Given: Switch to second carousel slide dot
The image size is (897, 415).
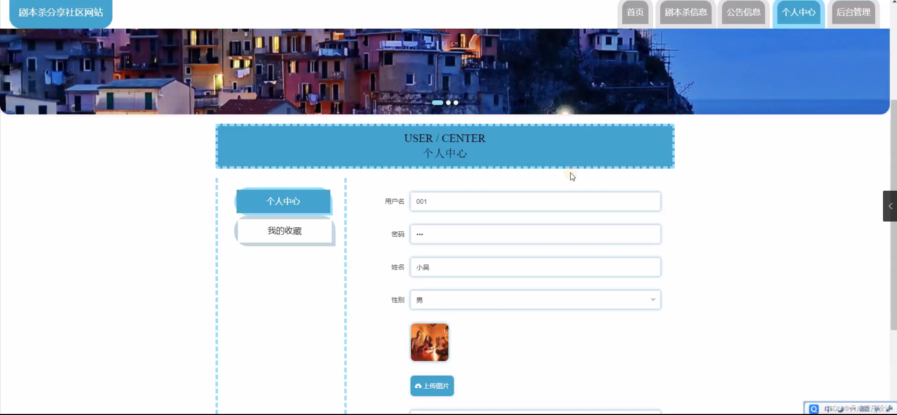Looking at the screenshot, I should point(448,103).
